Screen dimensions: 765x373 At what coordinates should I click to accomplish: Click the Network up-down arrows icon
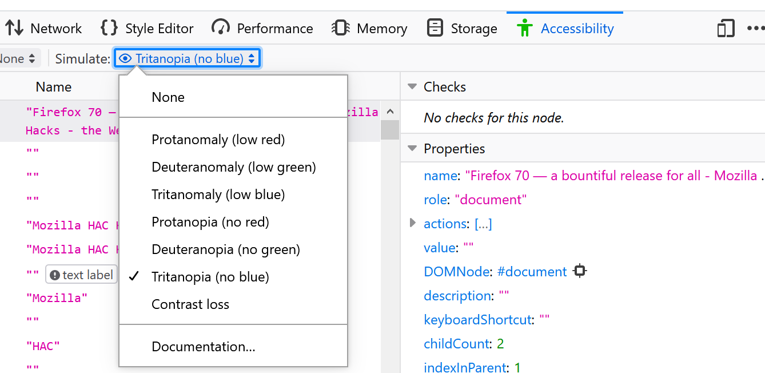click(x=14, y=28)
